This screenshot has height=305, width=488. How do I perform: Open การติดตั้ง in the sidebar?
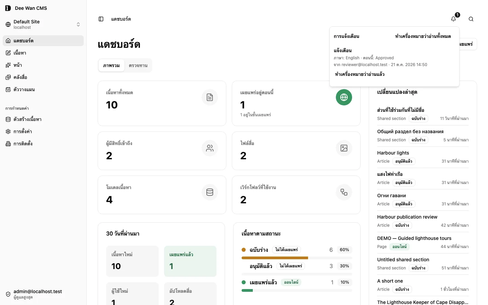pyautogui.click(x=43, y=144)
